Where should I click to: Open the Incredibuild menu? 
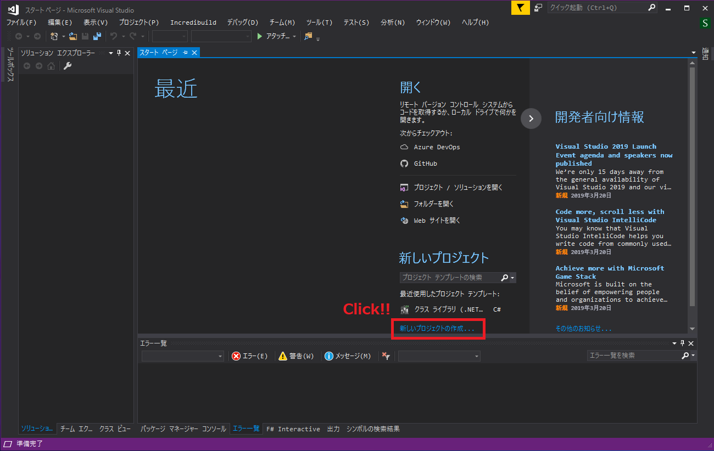point(193,22)
